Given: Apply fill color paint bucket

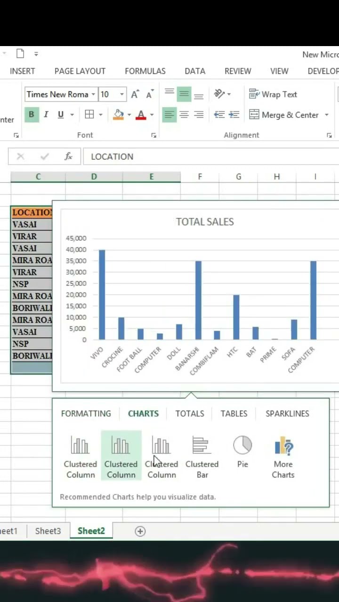Looking at the screenshot, I should tap(118, 114).
